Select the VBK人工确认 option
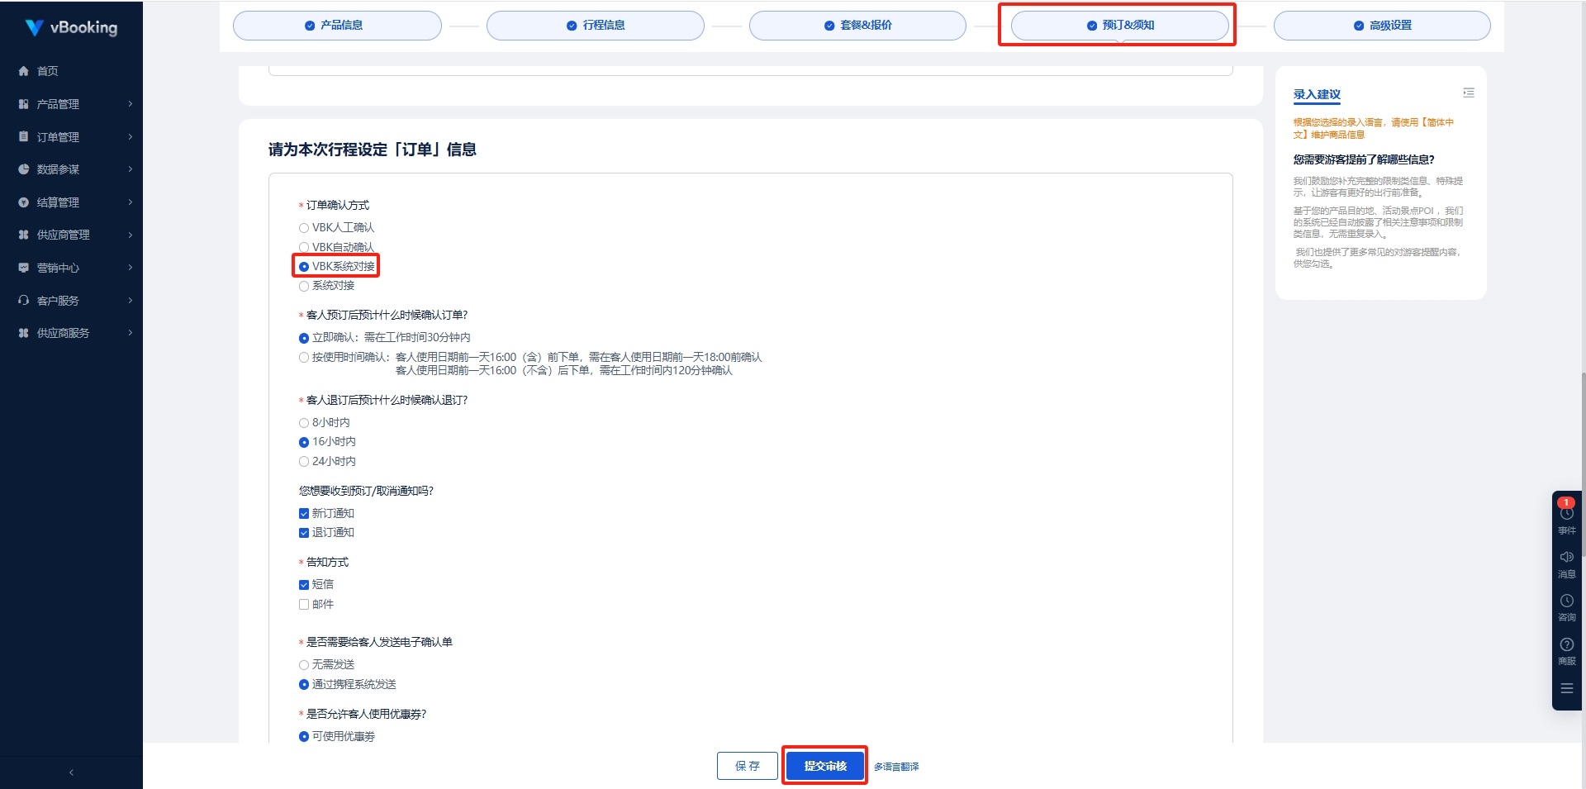Viewport: 1586px width, 789px height. tap(304, 227)
